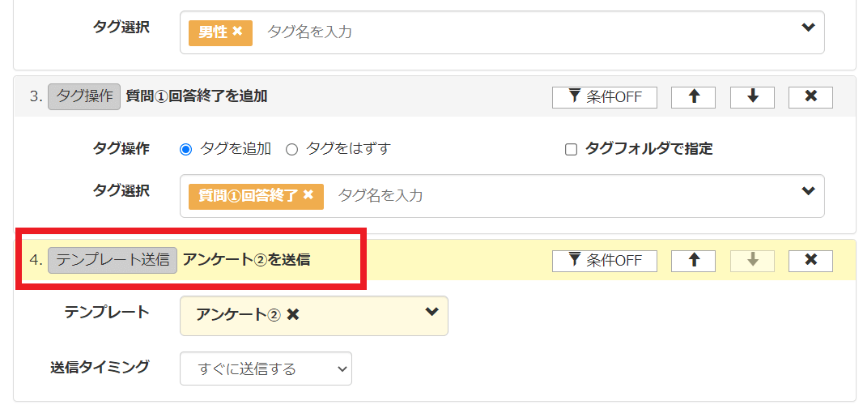Click the タグ操作 label on action 3

[84, 97]
